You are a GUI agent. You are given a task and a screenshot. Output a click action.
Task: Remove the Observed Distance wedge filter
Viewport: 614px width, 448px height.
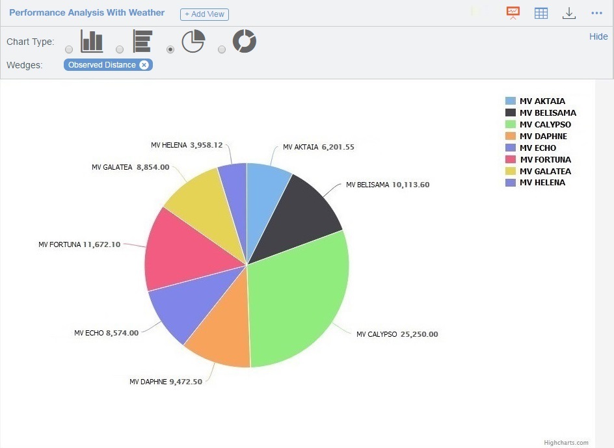coord(144,64)
